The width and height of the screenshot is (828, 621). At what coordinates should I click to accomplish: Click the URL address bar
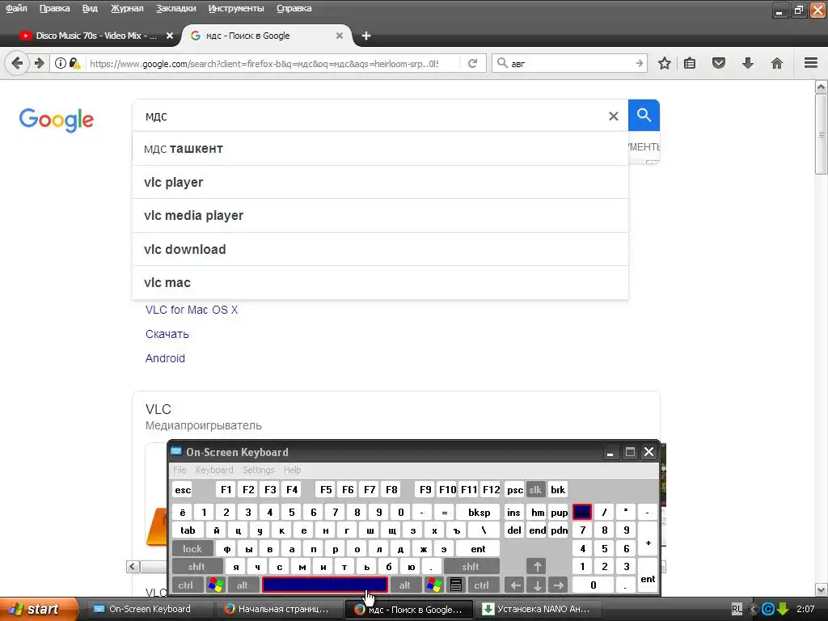264,63
